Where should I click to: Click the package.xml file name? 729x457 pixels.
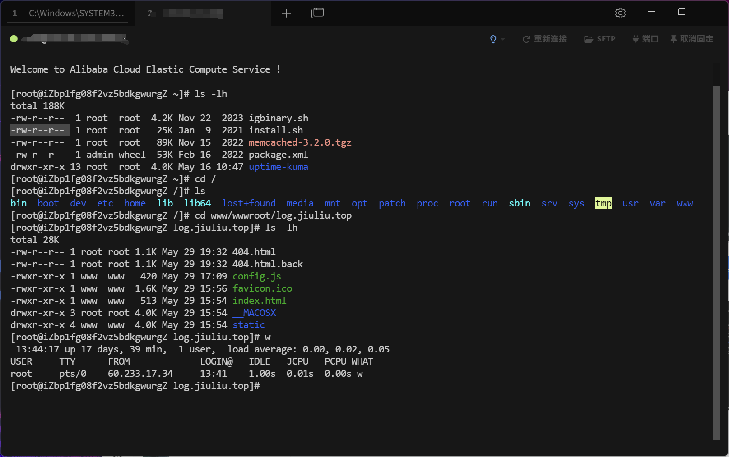pos(279,155)
